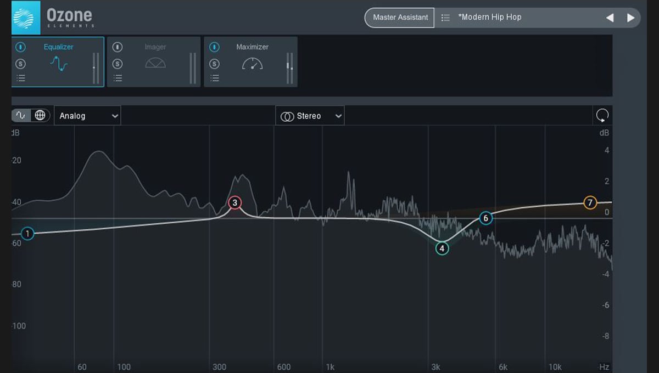Select the Imager stereo meter icon
Screen dimensions: 659x373
(x=155, y=63)
